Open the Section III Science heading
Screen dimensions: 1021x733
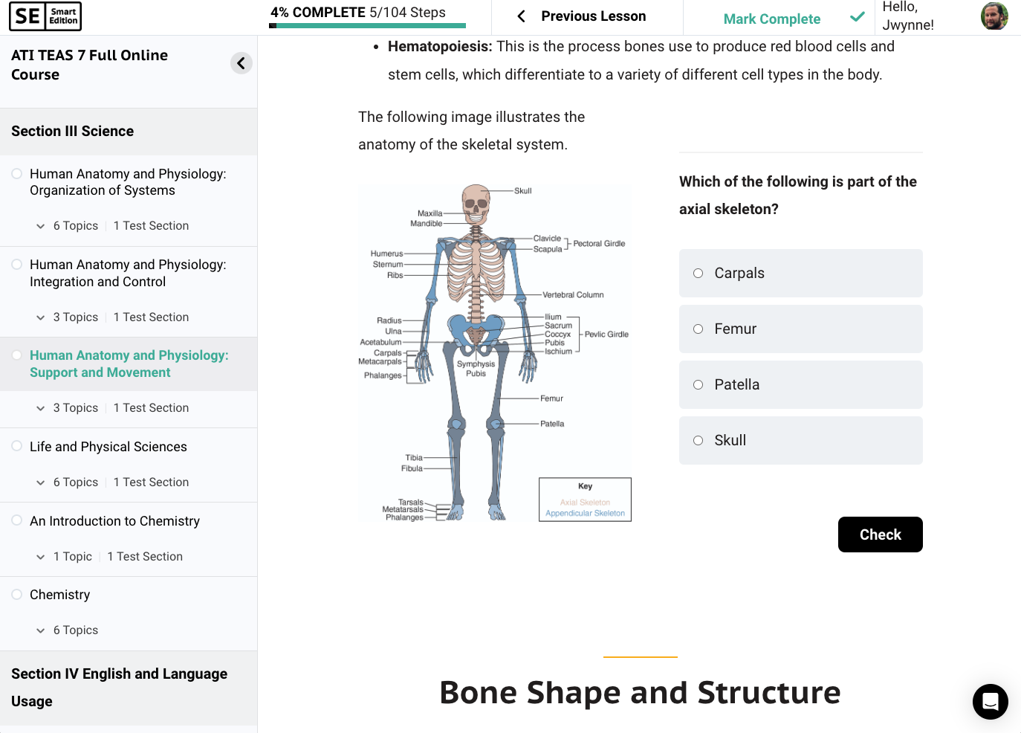[71, 131]
